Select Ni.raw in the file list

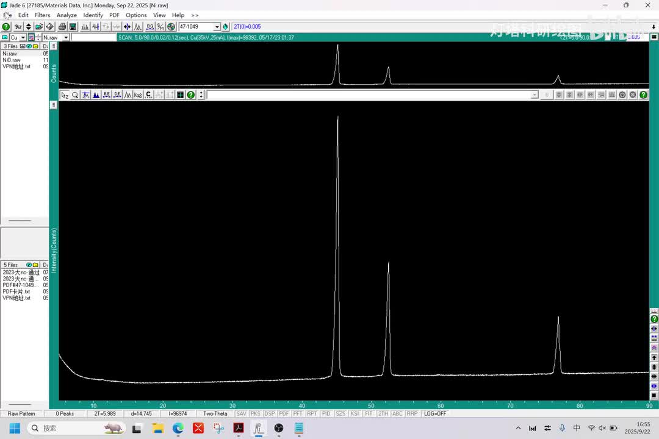[x=25, y=54]
